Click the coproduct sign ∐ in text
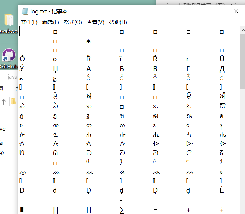 pyautogui.click(x=89, y=210)
